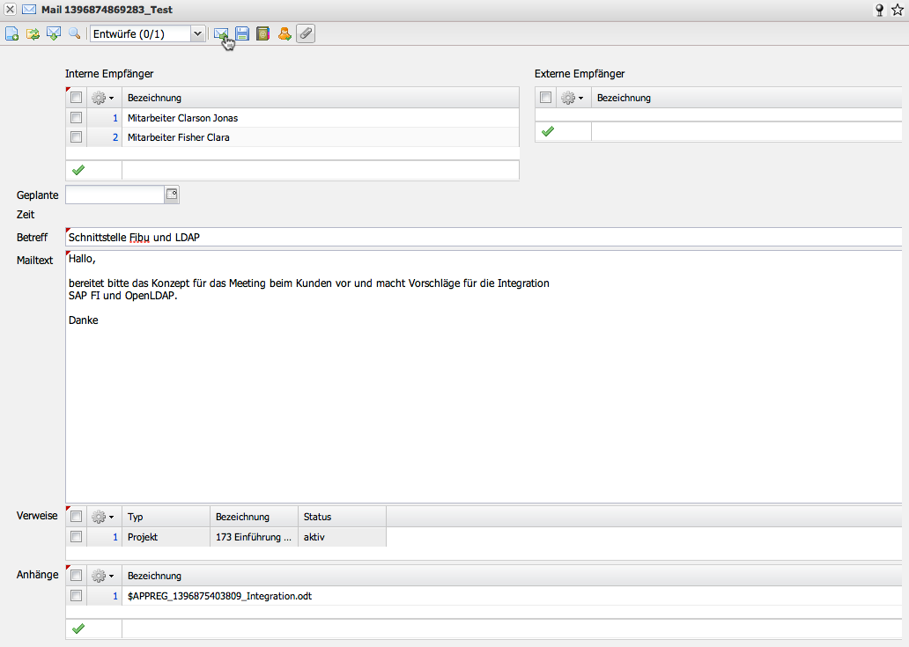The height and width of the screenshot is (647, 909).
Task: Save the mail with the floppy disk icon
Action: (242, 33)
